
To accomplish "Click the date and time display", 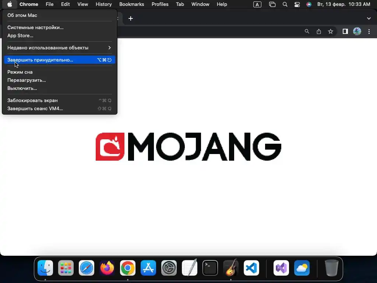I will click(x=343, y=4).
